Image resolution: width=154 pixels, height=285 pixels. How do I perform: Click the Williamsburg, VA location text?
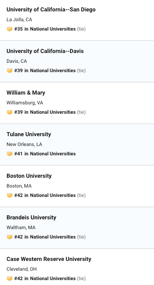25,103
